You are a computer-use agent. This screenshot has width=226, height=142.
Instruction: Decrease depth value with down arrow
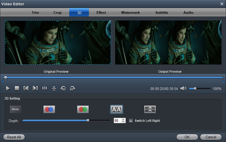[123, 122]
